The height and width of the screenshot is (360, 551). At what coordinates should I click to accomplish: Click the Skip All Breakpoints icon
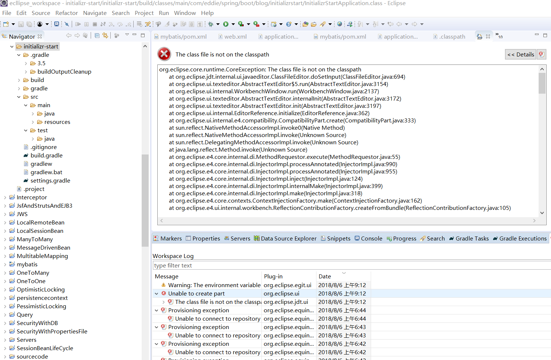67,24
